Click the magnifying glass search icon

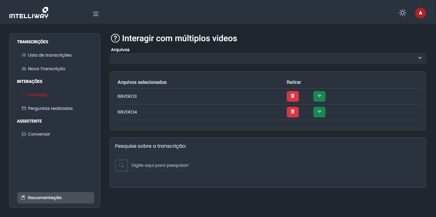pyautogui.click(x=121, y=166)
